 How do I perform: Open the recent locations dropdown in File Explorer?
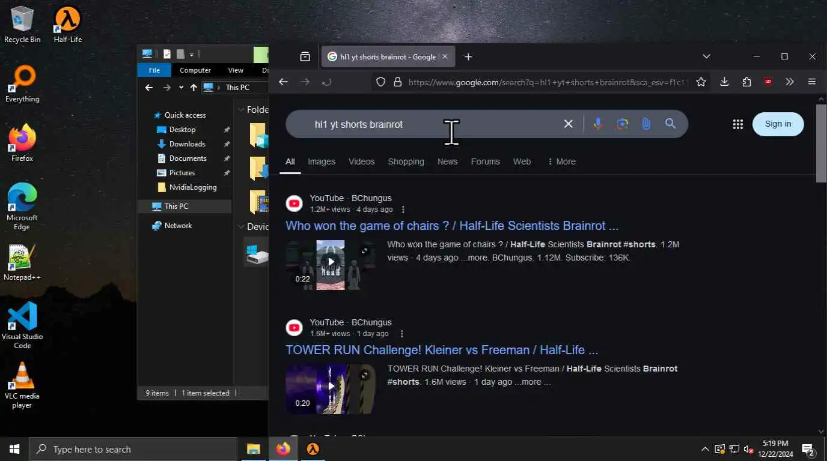click(x=181, y=88)
